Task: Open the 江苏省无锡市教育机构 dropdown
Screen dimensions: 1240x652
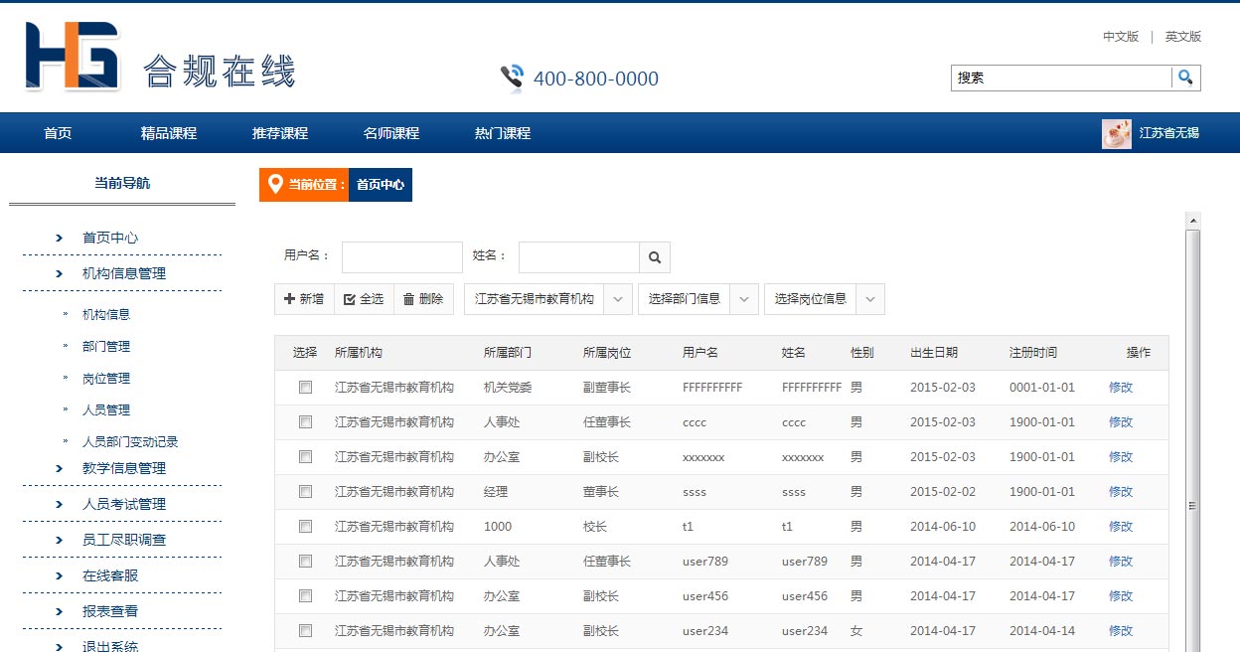Action: coord(617,299)
